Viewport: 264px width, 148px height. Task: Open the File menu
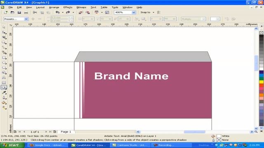coord(11,7)
